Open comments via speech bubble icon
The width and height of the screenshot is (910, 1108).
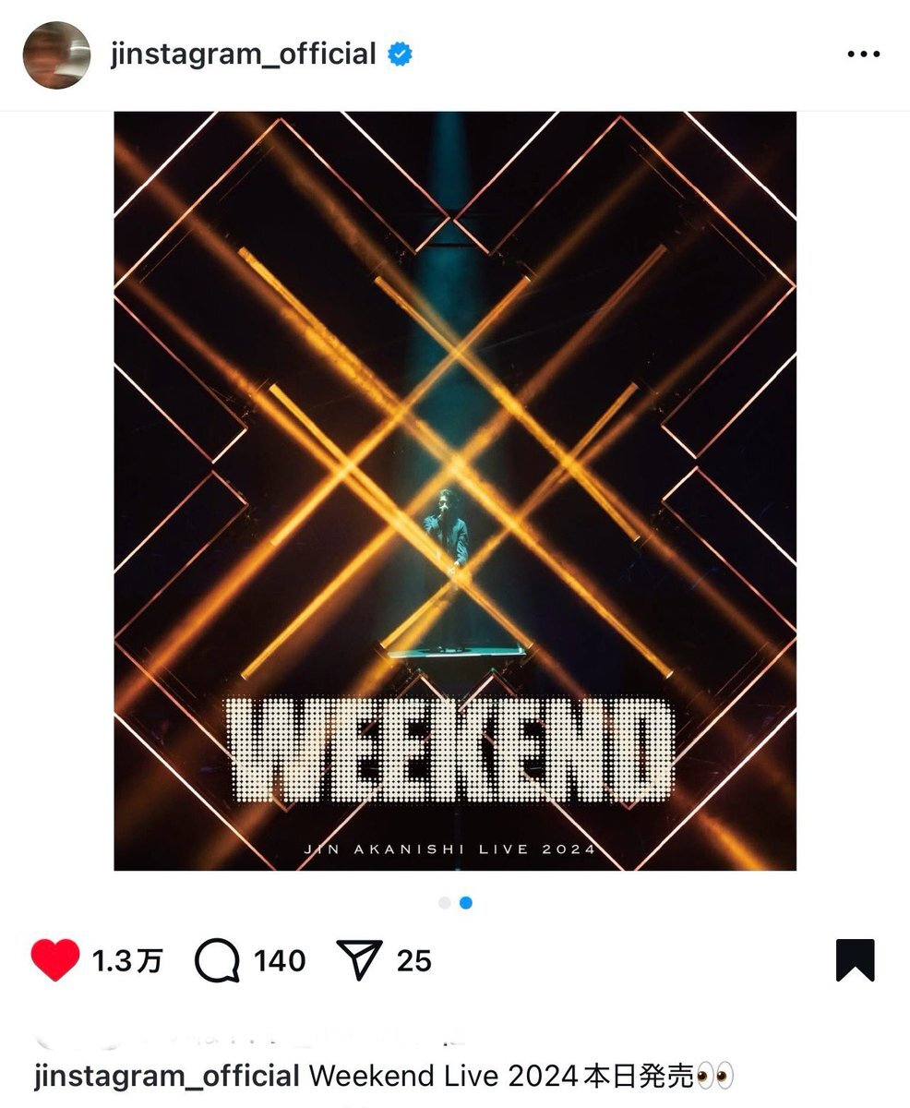click(x=218, y=960)
